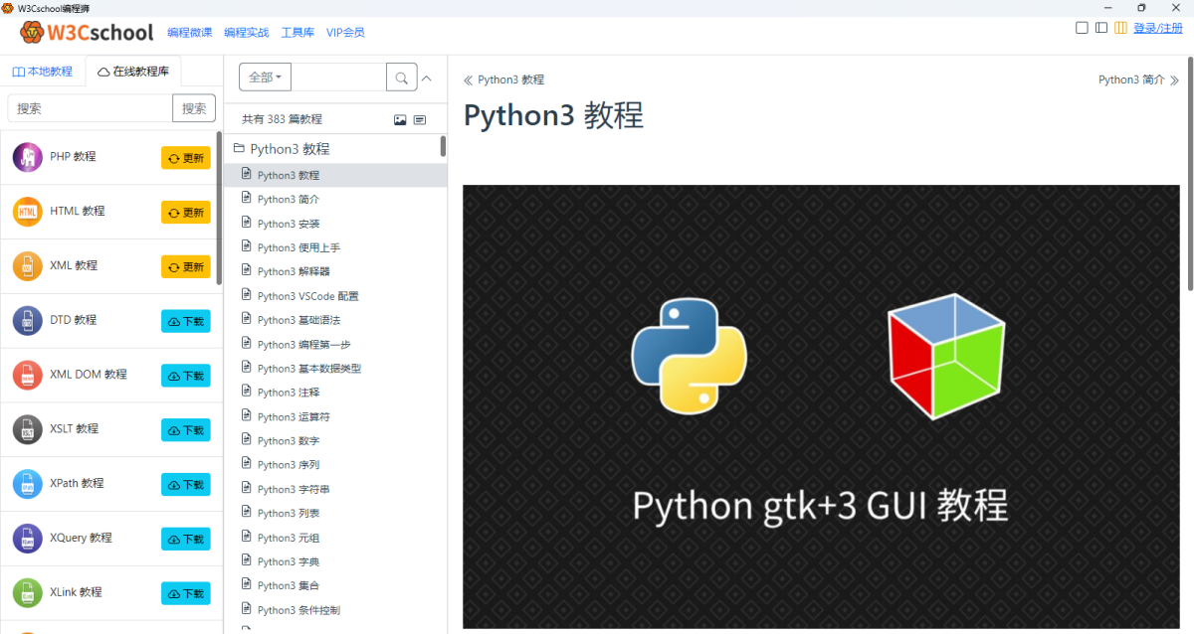Click the left panel 搜索 input field

click(90, 108)
